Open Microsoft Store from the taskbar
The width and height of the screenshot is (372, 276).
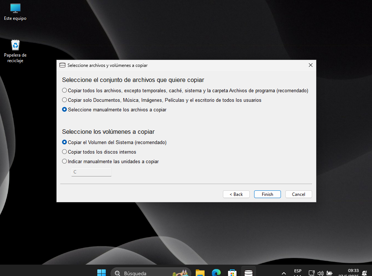[x=232, y=273]
